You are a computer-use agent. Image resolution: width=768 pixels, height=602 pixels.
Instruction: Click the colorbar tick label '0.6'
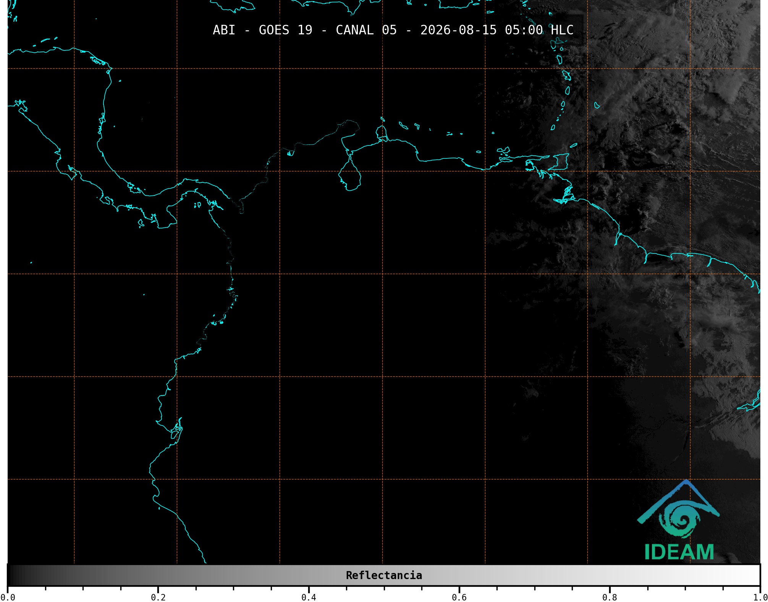pyautogui.click(x=459, y=597)
